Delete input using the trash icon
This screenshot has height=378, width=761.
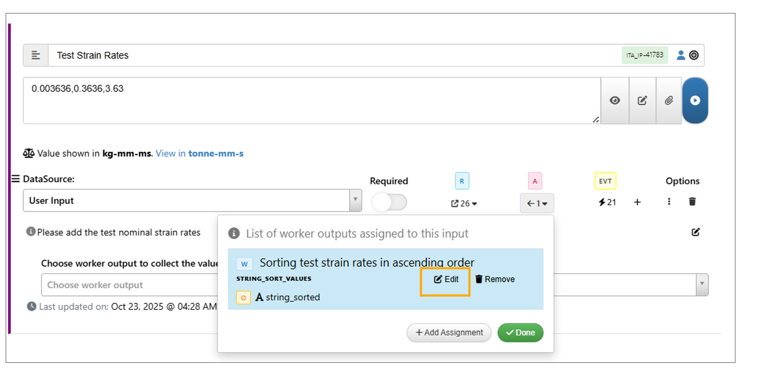[692, 201]
